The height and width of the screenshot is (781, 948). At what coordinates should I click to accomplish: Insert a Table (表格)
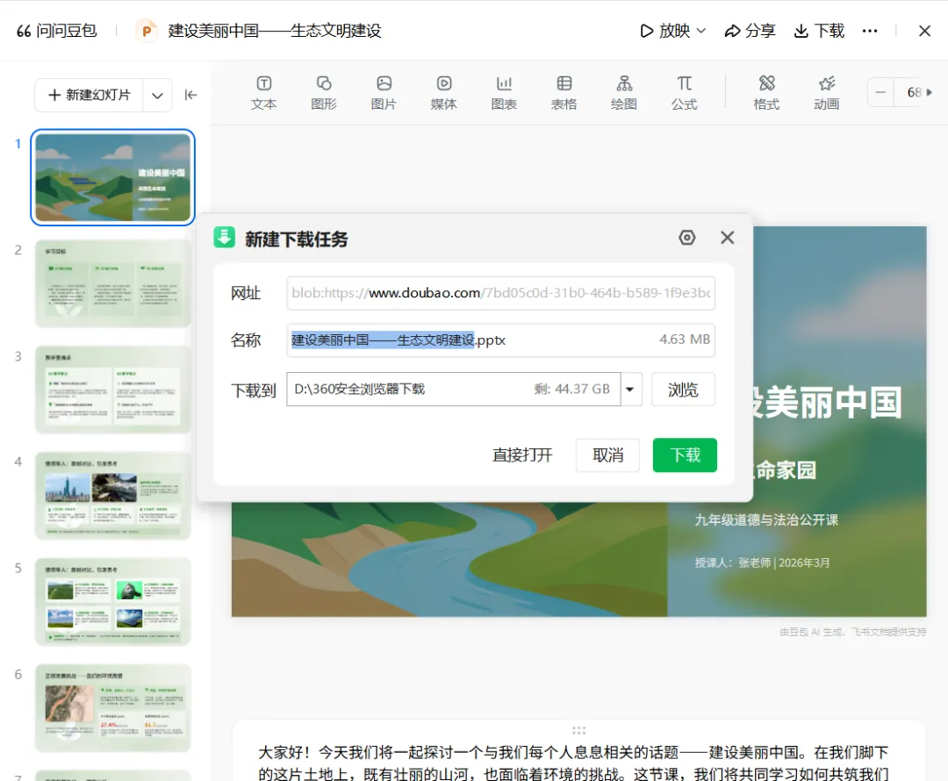pos(564,92)
